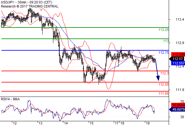
Task: Select the green 113.25 resistance label
Action: [163, 30]
